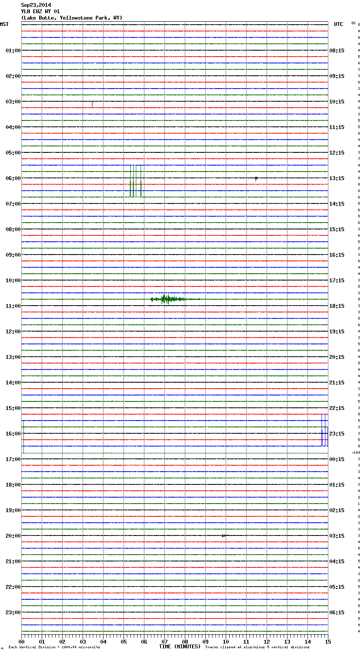362x653 pixels.
Task: Click minute 15 on the bottom axis
Action: point(328,642)
